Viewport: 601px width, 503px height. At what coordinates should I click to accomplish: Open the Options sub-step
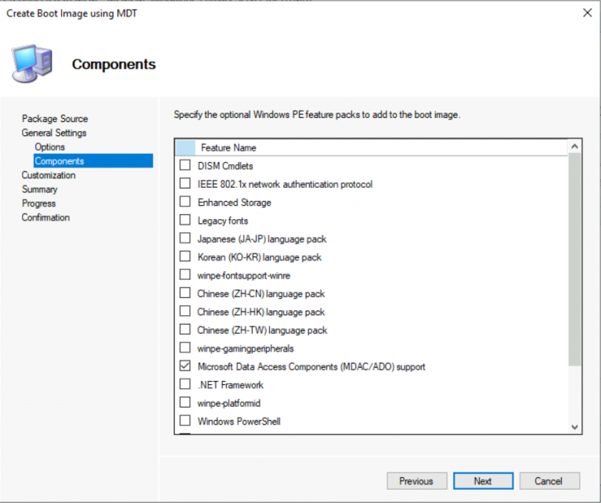pyautogui.click(x=49, y=147)
